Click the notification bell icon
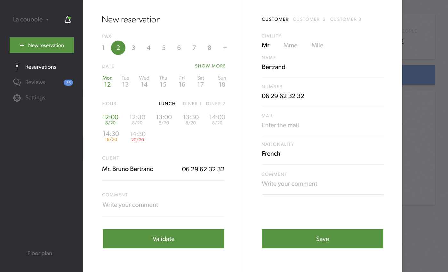 click(68, 20)
